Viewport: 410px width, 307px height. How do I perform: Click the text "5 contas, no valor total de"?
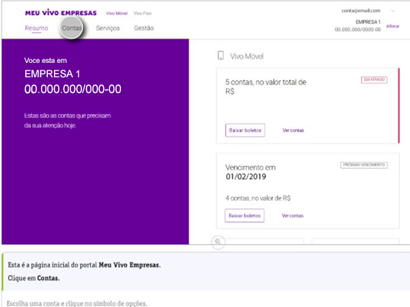click(x=266, y=82)
